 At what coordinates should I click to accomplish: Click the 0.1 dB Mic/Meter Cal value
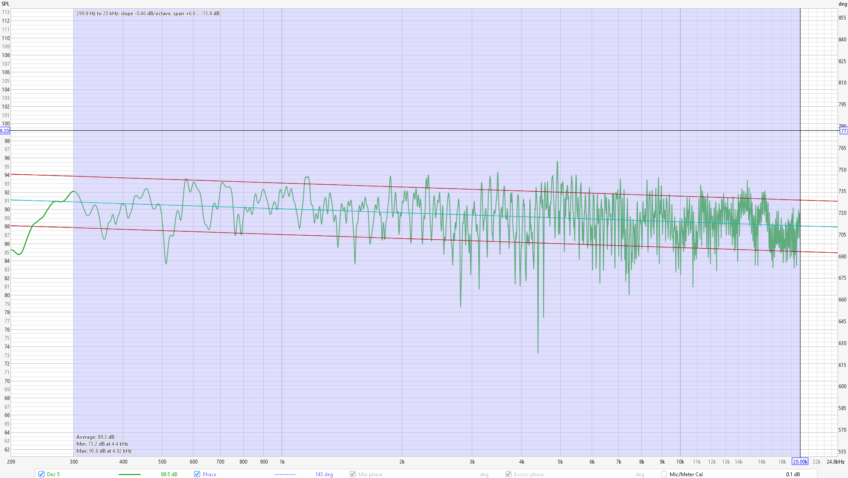(793, 474)
